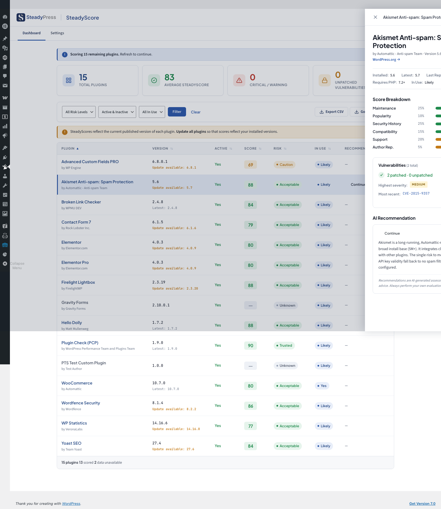Open Tools wrench icon in sidebar
This screenshot has height=509, width=441.
[x=5, y=185]
